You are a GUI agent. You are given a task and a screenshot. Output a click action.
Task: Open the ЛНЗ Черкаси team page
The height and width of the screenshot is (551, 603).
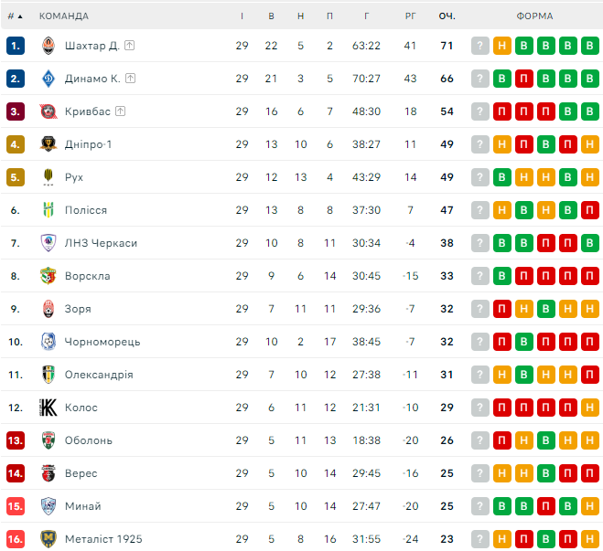(101, 243)
